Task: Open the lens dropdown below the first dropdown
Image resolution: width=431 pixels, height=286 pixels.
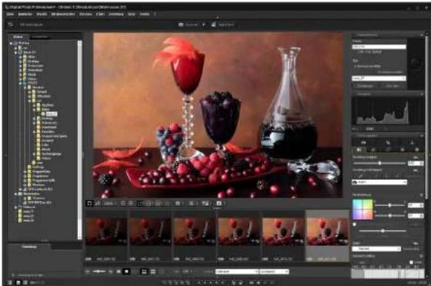Action: [x=379, y=79]
